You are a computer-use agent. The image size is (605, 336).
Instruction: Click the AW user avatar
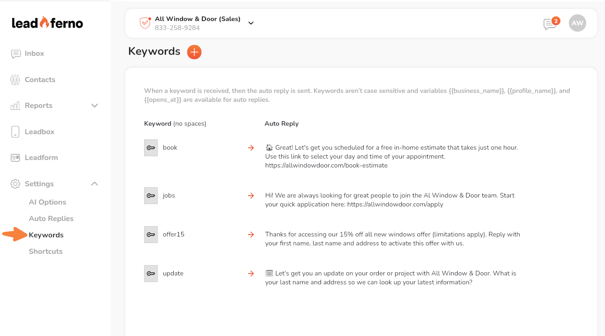pyautogui.click(x=577, y=23)
